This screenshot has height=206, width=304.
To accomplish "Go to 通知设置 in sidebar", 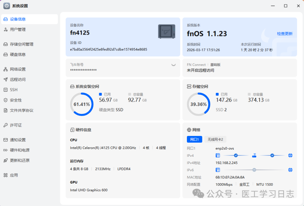I will click(18, 140).
